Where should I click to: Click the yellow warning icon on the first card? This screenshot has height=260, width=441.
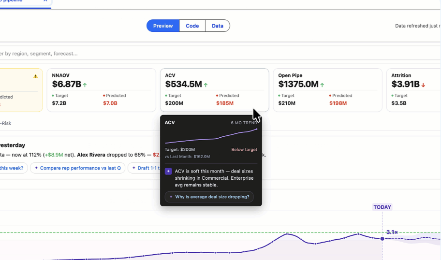[35, 76]
